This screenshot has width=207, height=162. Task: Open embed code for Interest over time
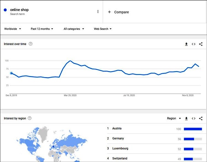pyautogui.click(x=194, y=44)
